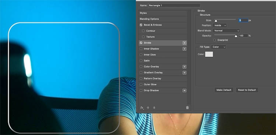276x135 pixels.
Task: Enable the Gradient Overlay checkbox
Action: click(x=141, y=73)
